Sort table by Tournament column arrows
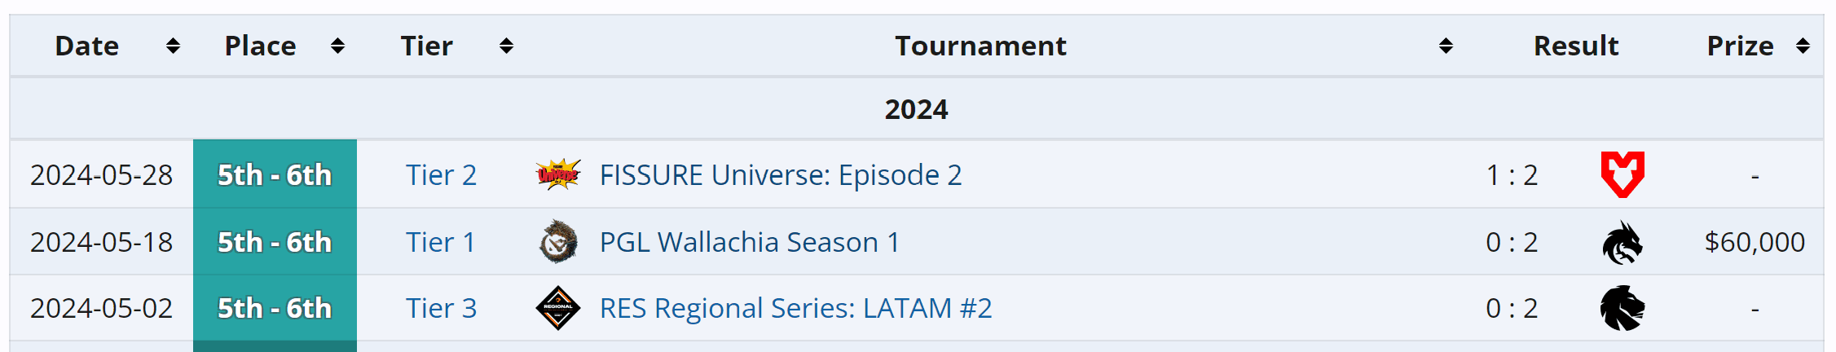This screenshot has height=352, width=1836. (x=1446, y=46)
